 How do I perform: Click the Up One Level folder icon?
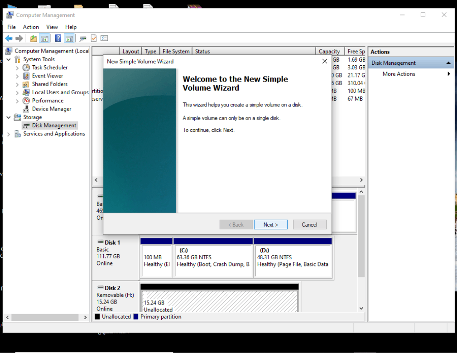point(33,39)
